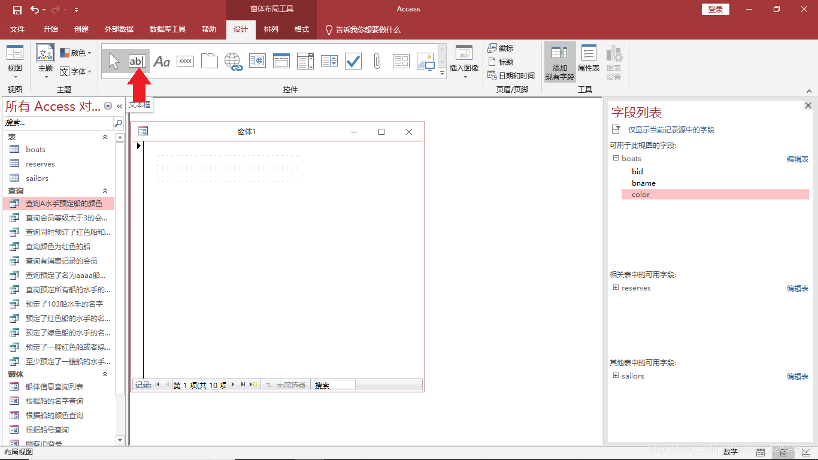This screenshot has height=460, width=818.
Task: Select the Label (Aa) control
Action: click(162, 60)
